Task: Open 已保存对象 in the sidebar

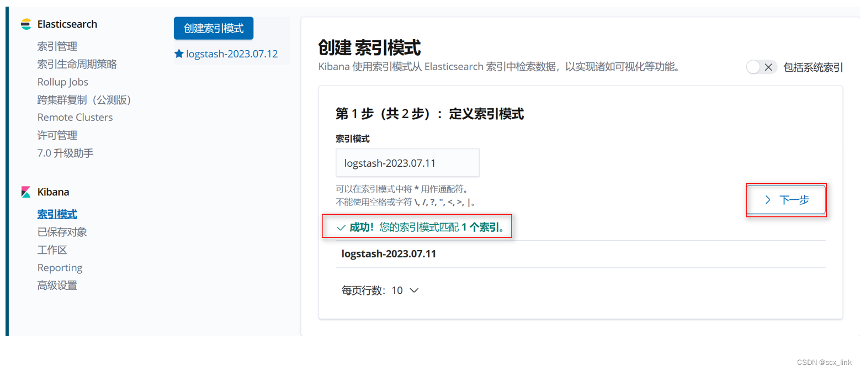Action: point(62,232)
